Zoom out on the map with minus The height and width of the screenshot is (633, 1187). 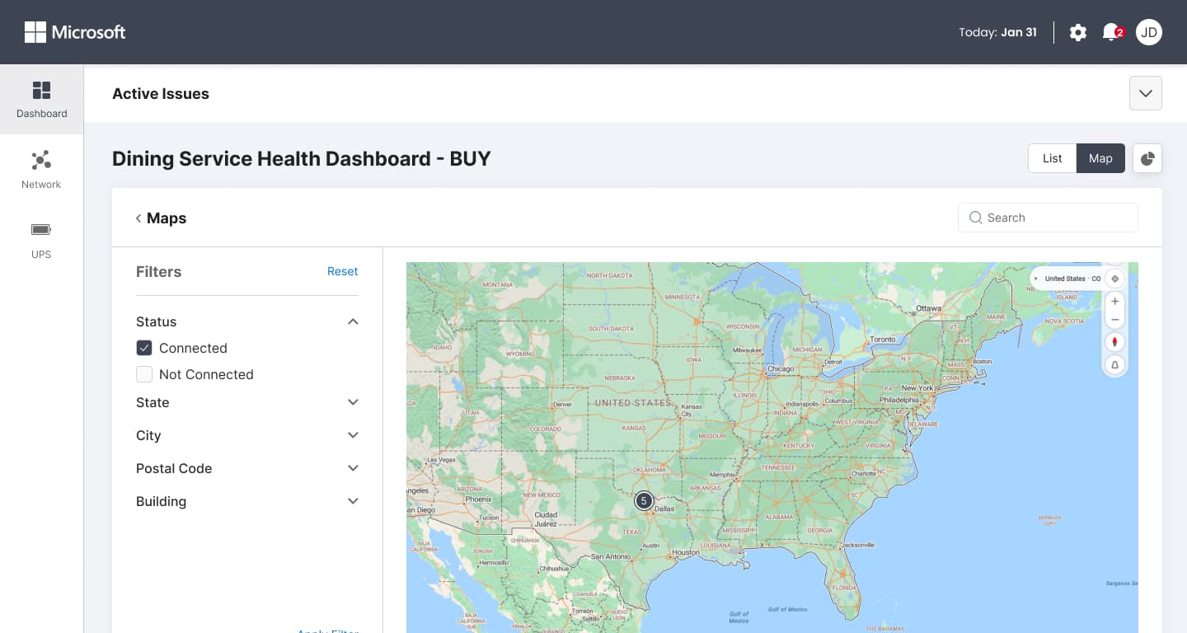[x=1115, y=320]
